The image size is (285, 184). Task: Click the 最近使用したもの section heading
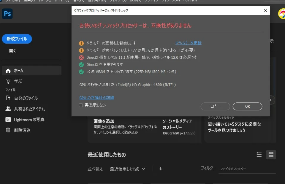coord(107,155)
